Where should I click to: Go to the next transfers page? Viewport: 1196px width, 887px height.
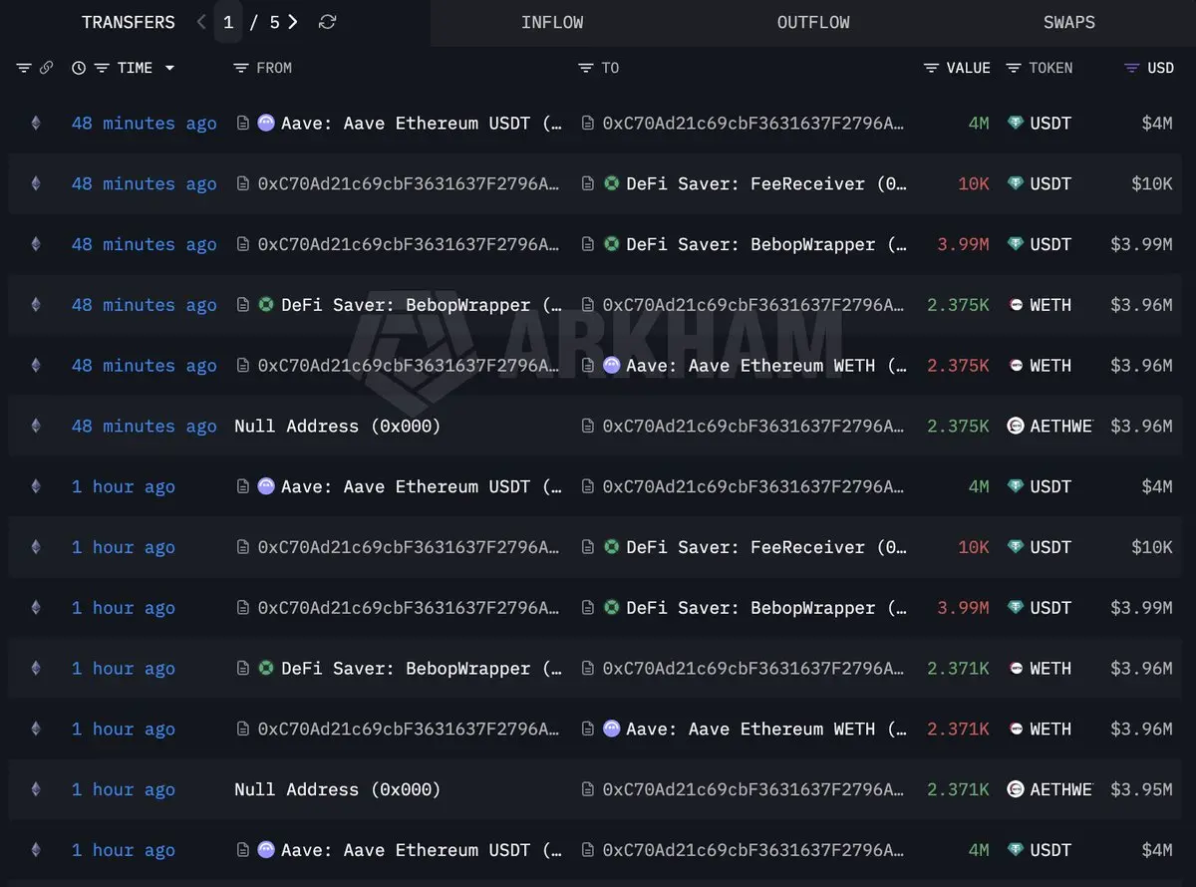tap(292, 22)
